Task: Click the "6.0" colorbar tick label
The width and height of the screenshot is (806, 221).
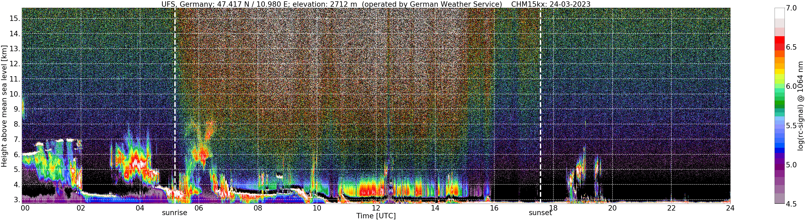Action: [x=791, y=86]
